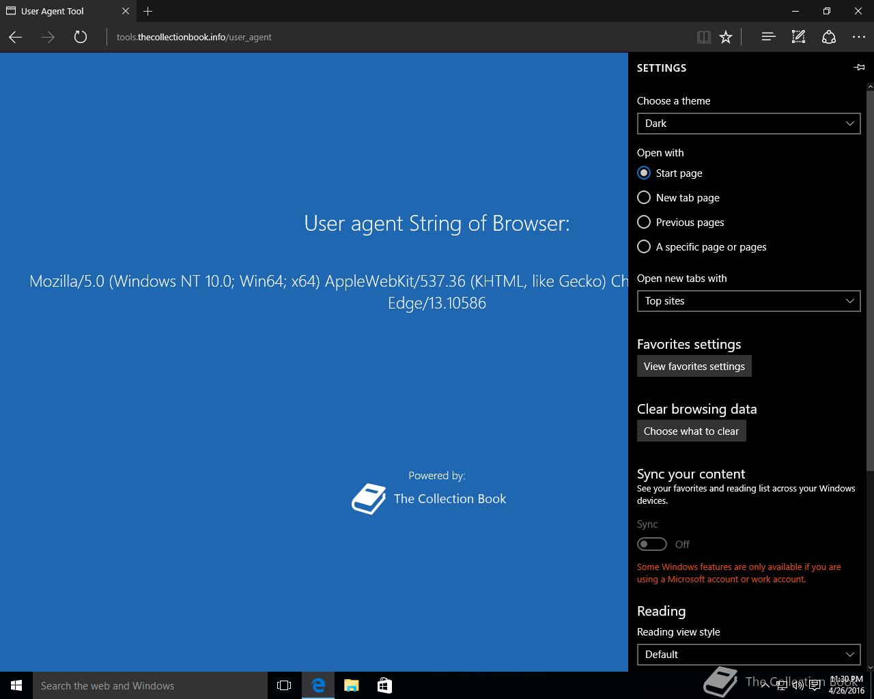Open a new tab with plus button
Screen dimensions: 874x699
[x=148, y=11]
